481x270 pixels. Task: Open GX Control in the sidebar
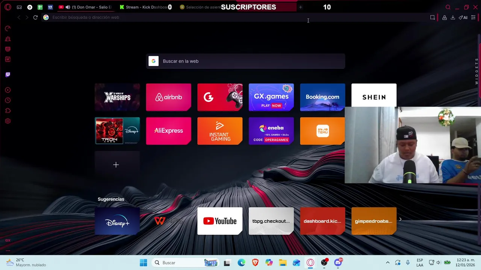[8, 28]
